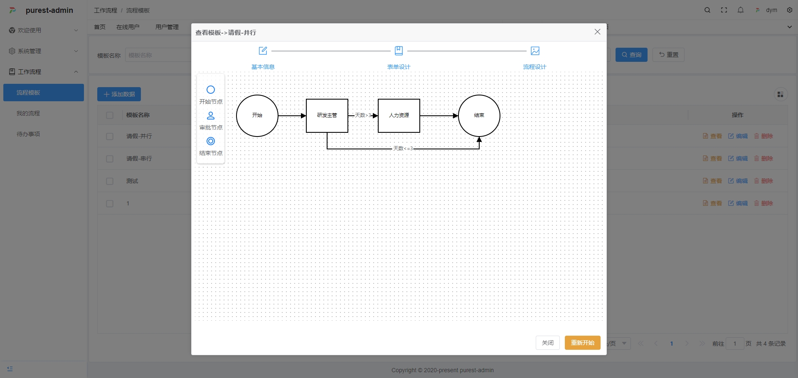Focus the 模板名称 search field
798x378 pixels.
tap(158, 55)
